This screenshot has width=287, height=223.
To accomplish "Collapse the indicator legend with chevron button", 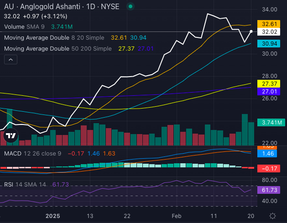I will click(x=10, y=60).
